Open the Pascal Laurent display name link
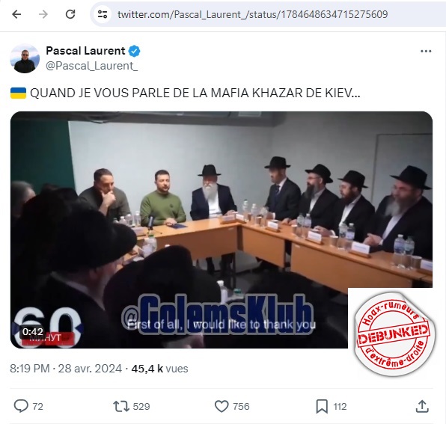Screen dimensions: 446x424 85,51
